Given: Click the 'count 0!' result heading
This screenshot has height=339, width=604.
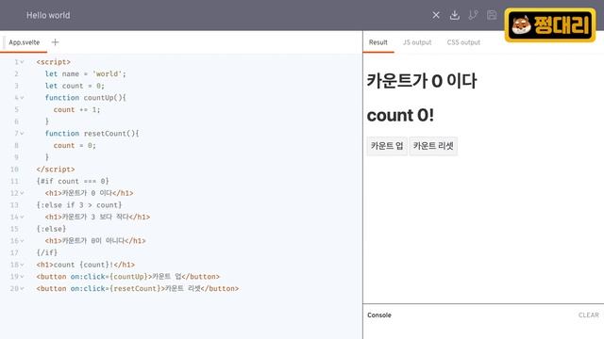Looking at the screenshot, I should click(x=400, y=115).
